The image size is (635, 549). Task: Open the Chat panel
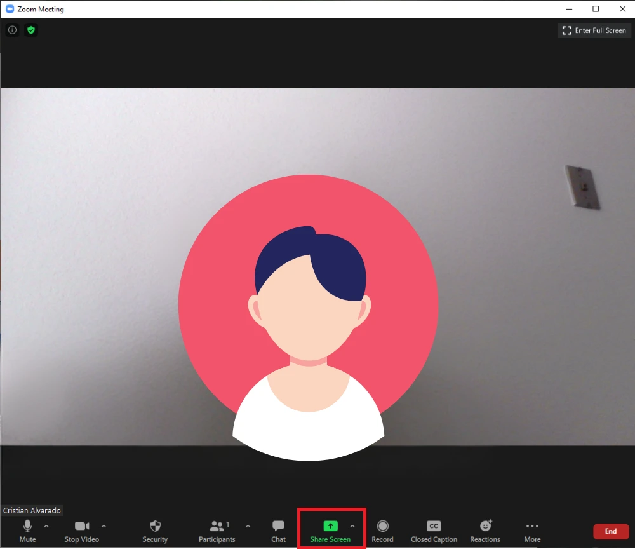(278, 531)
